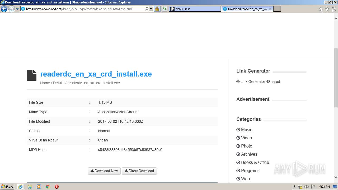Click the security lock icon
338x190 pixels.
click(157, 9)
